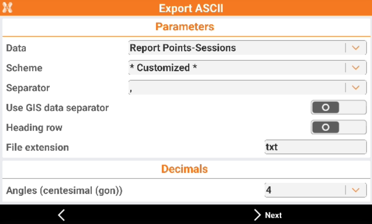Click the X app logo icon
Image resolution: width=372 pixels, height=224 pixels.
(7, 8)
